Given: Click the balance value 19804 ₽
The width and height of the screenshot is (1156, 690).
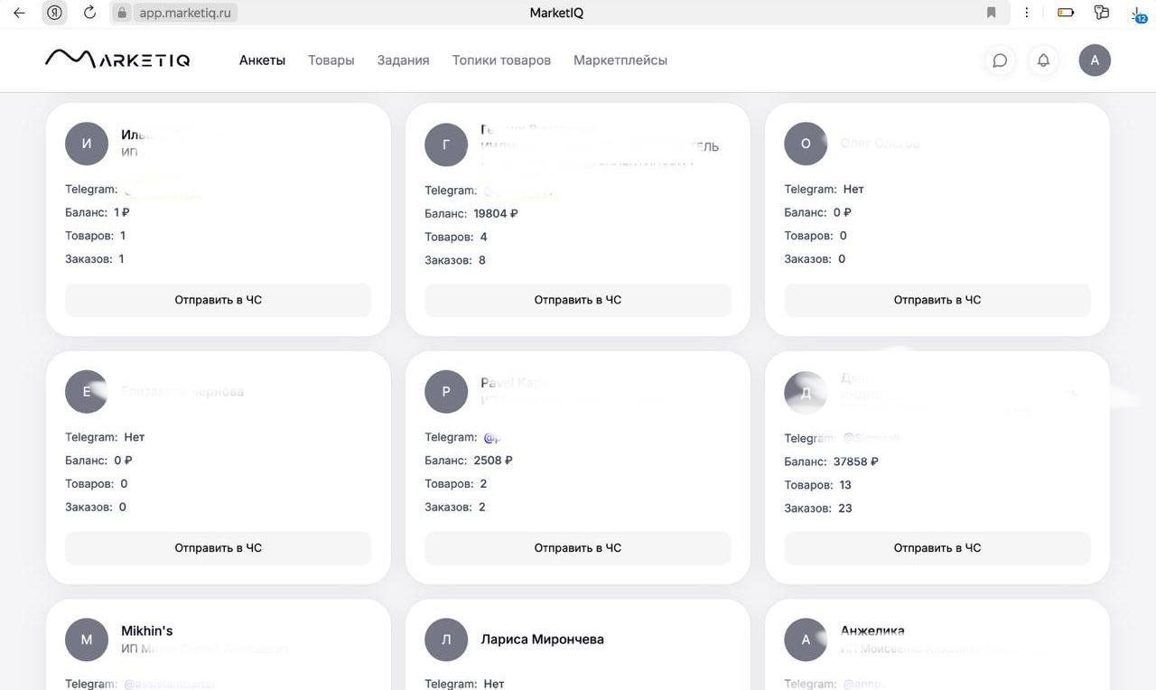Looking at the screenshot, I should (x=496, y=214).
